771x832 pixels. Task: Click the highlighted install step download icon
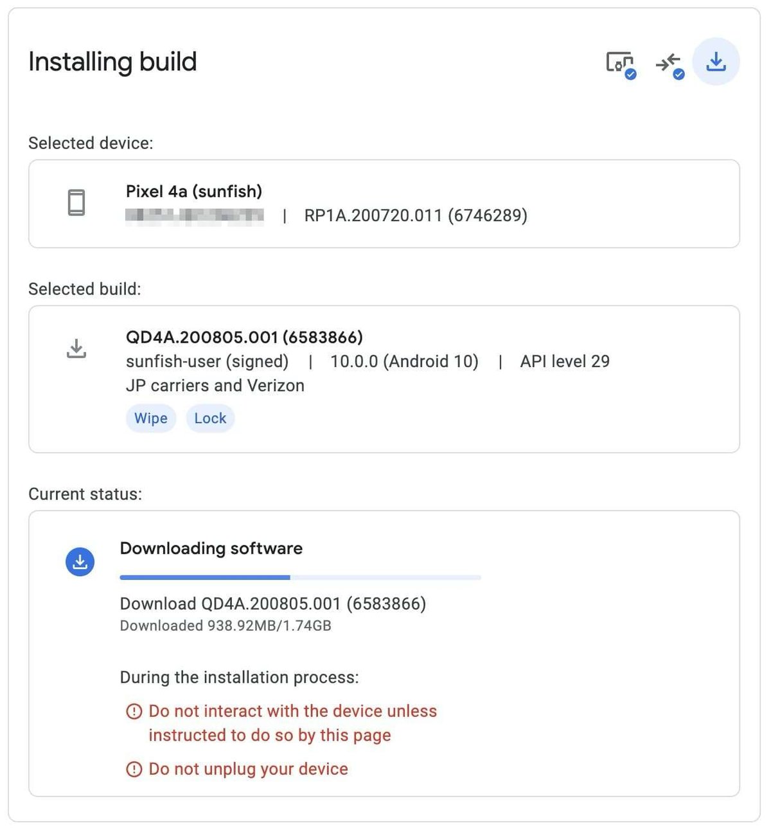716,62
